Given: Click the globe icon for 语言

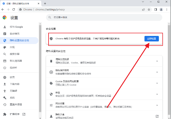Looking at the screenshot, I should [5, 77].
